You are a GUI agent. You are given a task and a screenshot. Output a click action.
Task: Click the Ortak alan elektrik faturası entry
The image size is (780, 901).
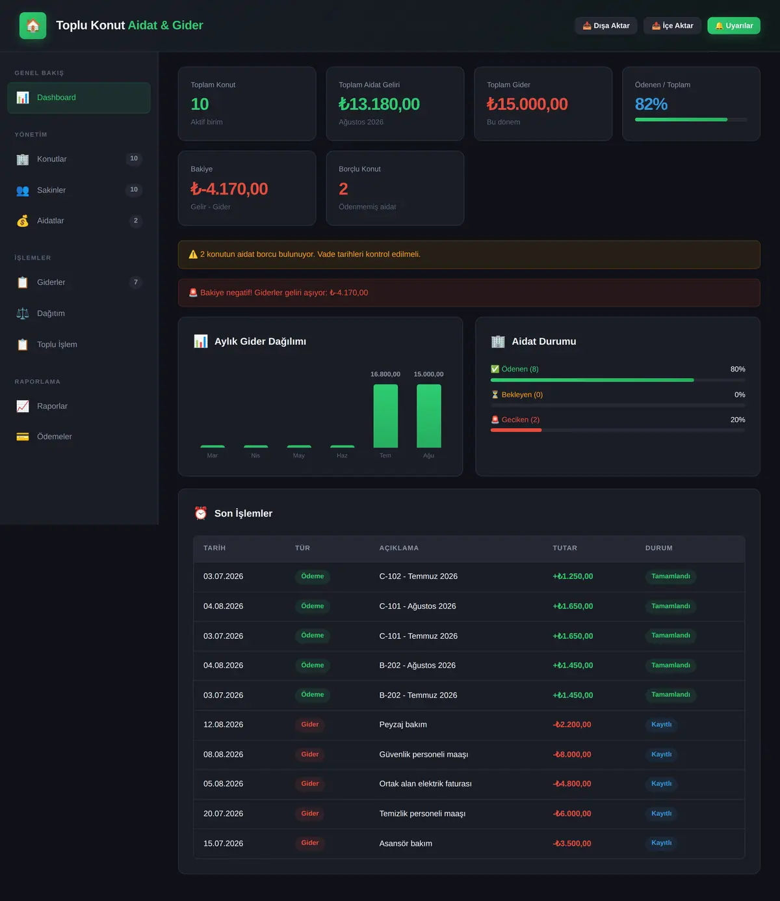tap(426, 784)
